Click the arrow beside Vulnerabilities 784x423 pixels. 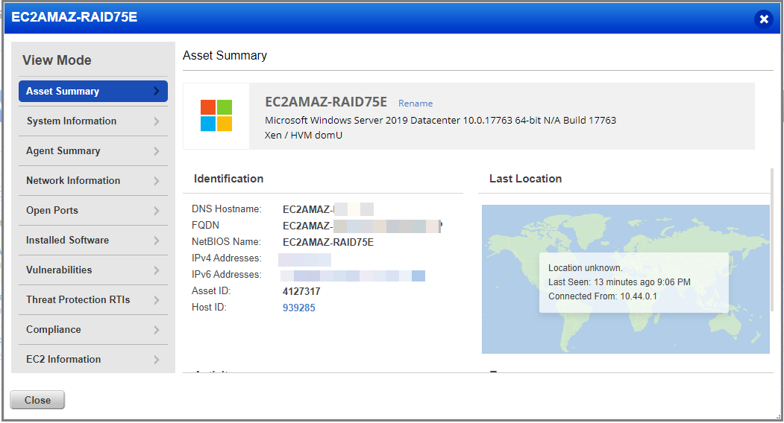157,270
